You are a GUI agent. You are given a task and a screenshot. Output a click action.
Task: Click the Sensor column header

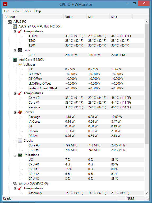click(33, 17)
